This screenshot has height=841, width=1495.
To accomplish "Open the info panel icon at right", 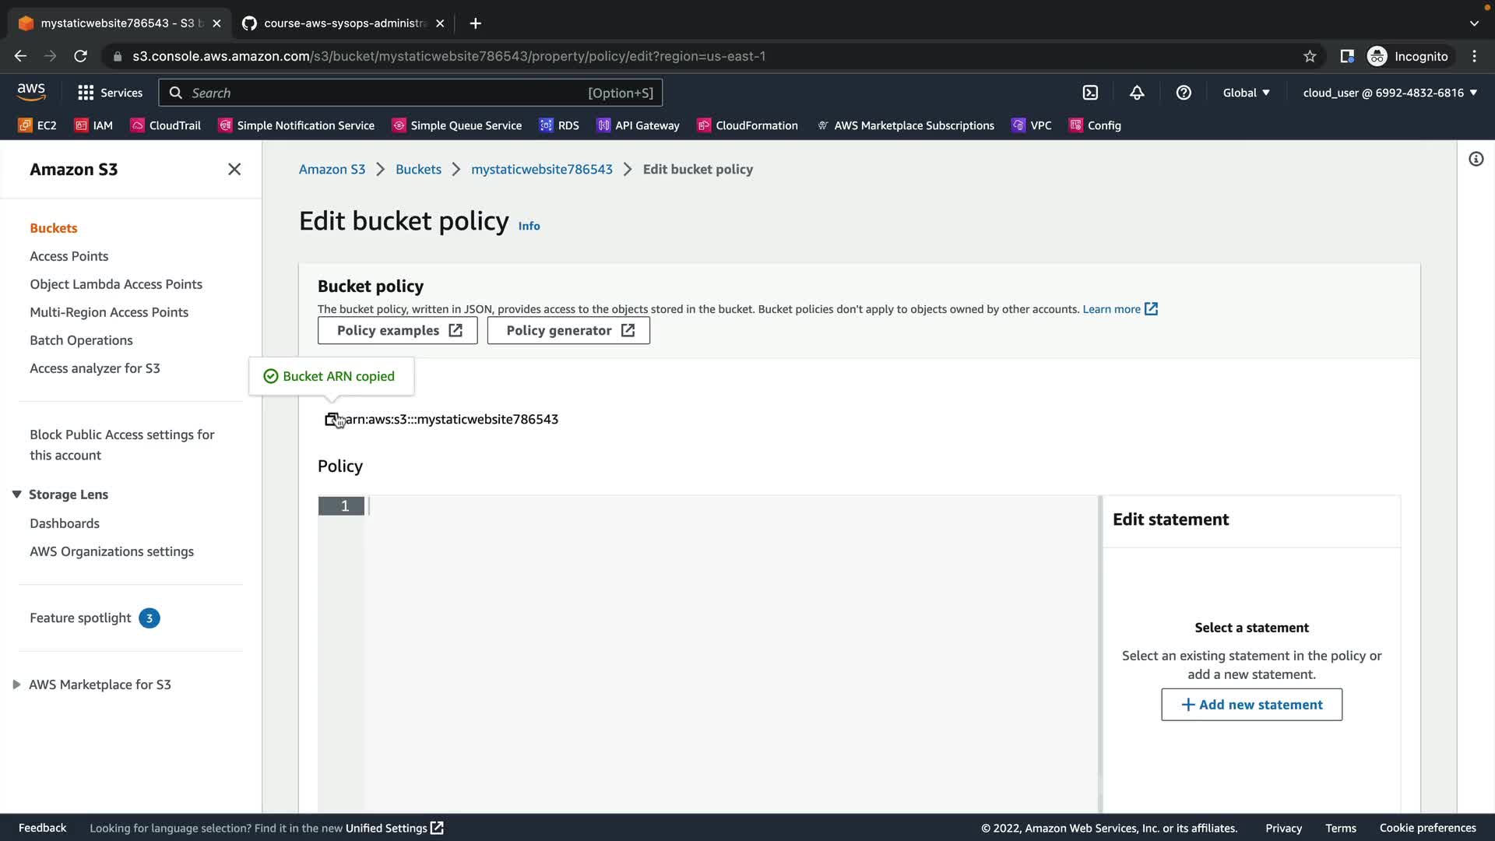I will tap(1476, 159).
